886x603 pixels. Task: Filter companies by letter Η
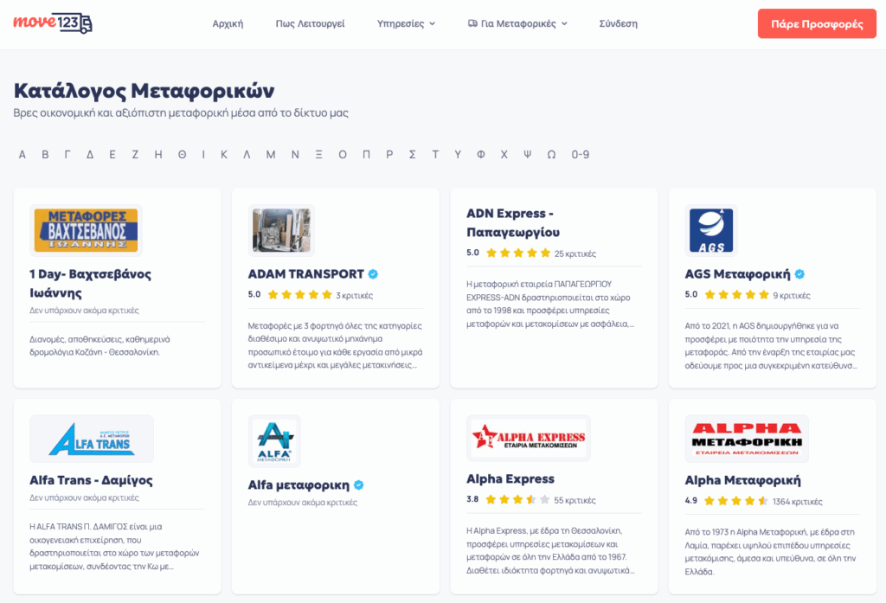tap(158, 154)
